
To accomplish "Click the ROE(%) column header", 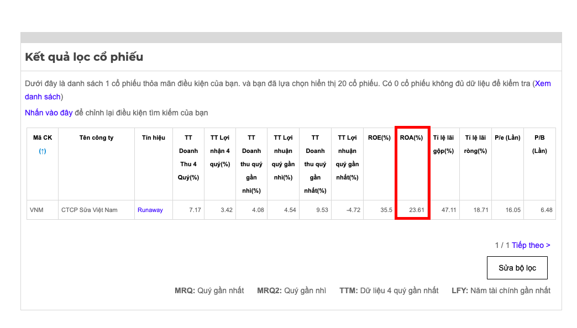I will pos(379,137).
